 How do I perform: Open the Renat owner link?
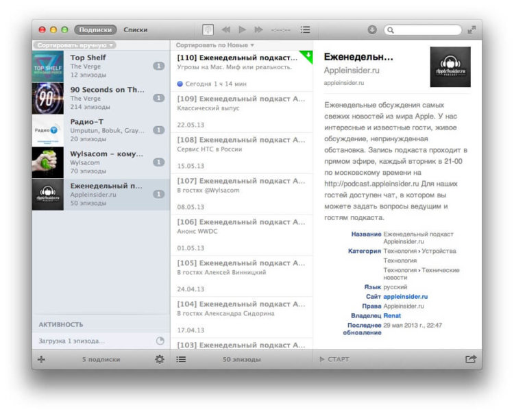(x=392, y=316)
